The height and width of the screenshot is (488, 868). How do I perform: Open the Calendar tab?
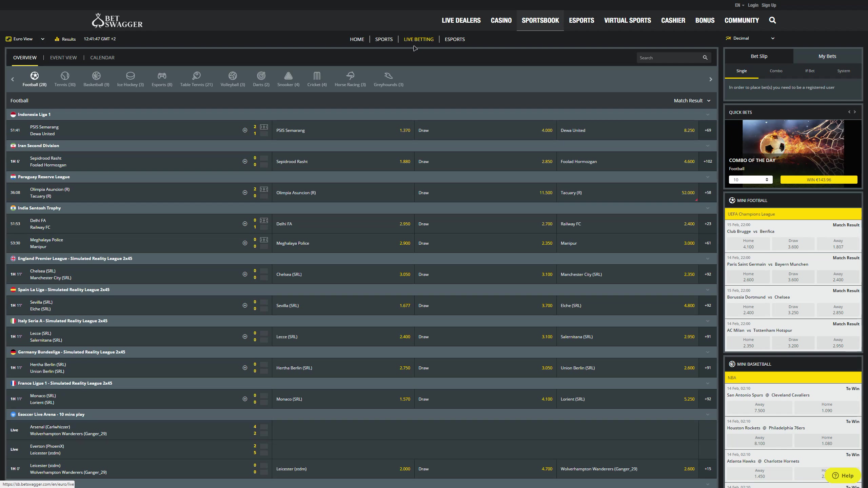[x=102, y=58]
